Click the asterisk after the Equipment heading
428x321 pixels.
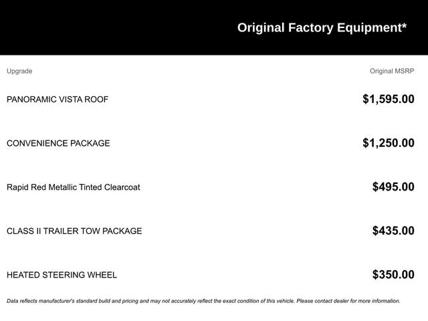pyautogui.click(x=404, y=26)
